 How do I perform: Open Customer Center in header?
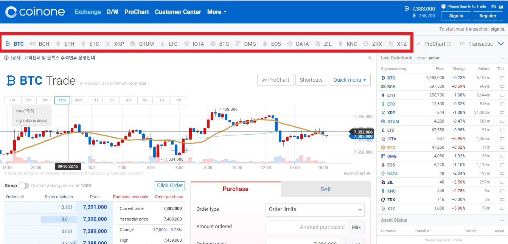(x=178, y=12)
